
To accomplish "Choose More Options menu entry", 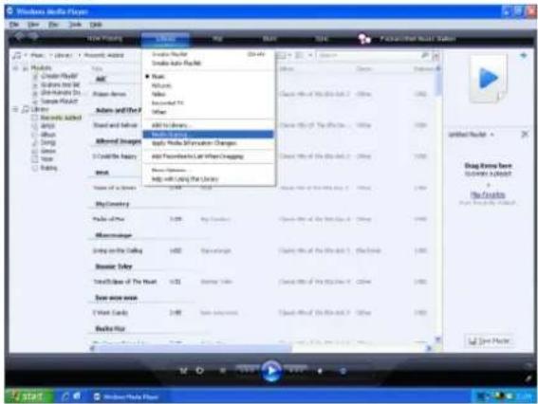I will tap(209, 170).
